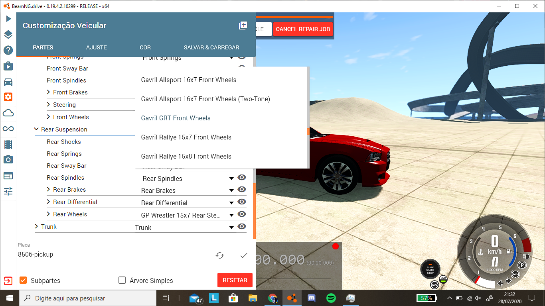Viewport: 545px width, 306px height.
Task: Select Gavril GRT Front Wheels option
Action: 221,118
